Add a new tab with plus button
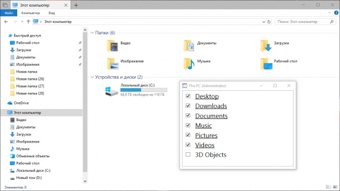 [x=76, y=5]
